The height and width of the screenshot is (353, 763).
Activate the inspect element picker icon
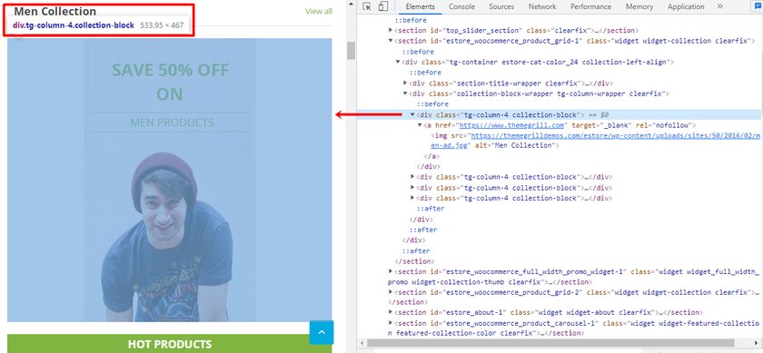367,6
